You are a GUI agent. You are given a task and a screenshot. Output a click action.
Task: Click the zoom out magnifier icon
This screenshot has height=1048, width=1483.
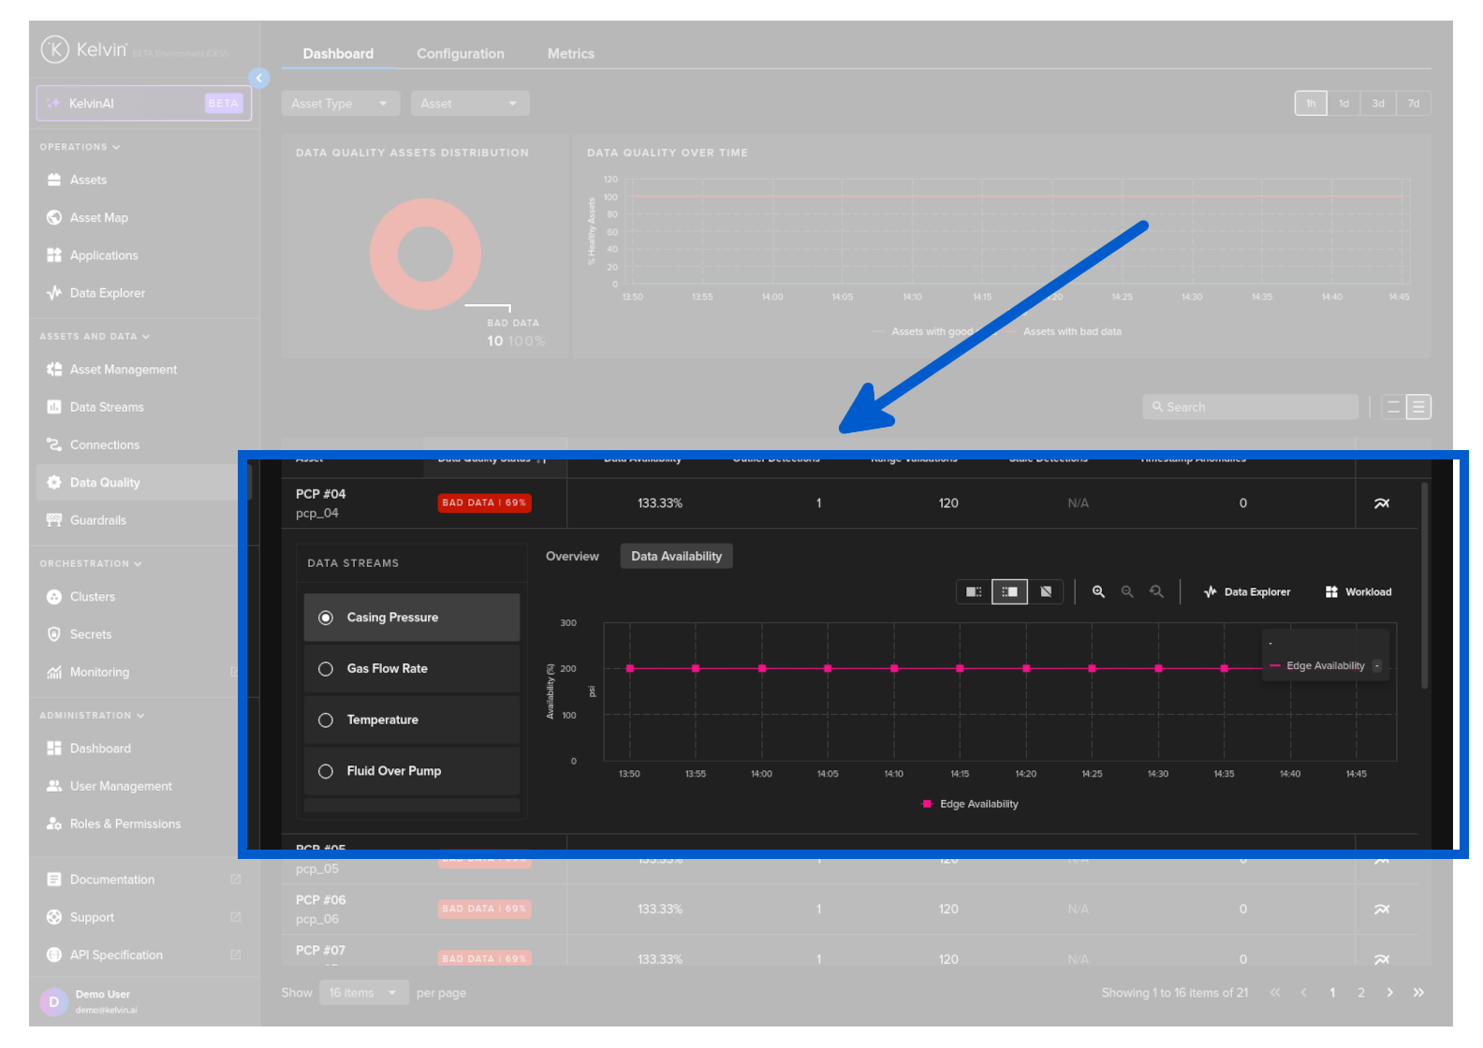point(1127,591)
